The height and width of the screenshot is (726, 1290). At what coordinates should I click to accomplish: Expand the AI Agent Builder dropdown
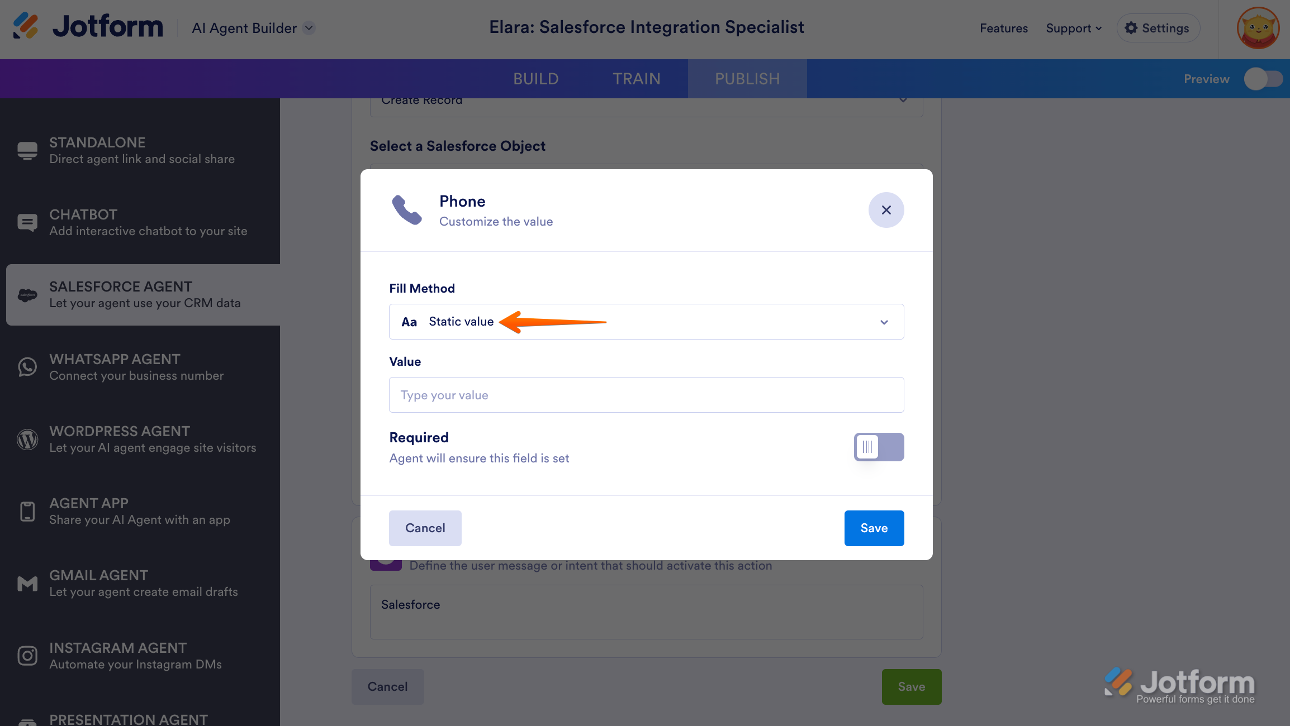tap(309, 28)
